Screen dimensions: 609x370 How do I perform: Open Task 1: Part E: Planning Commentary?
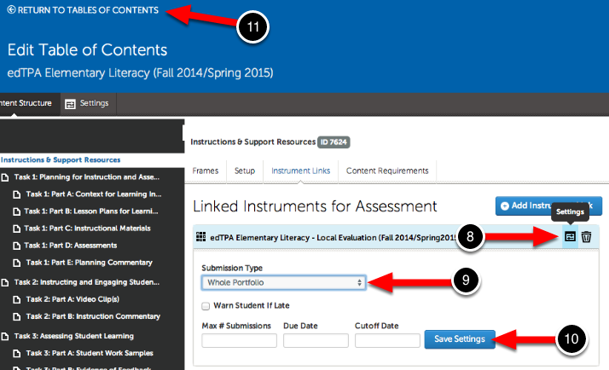click(x=89, y=263)
